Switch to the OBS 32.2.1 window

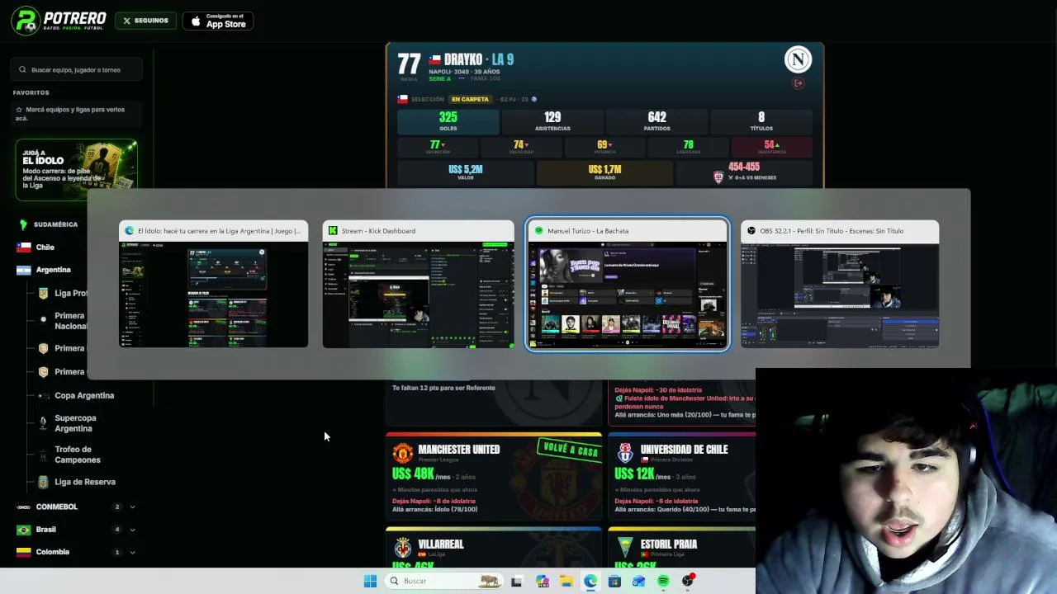click(840, 284)
